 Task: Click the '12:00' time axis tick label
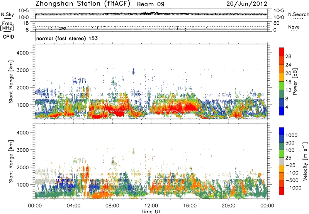coord(151,206)
